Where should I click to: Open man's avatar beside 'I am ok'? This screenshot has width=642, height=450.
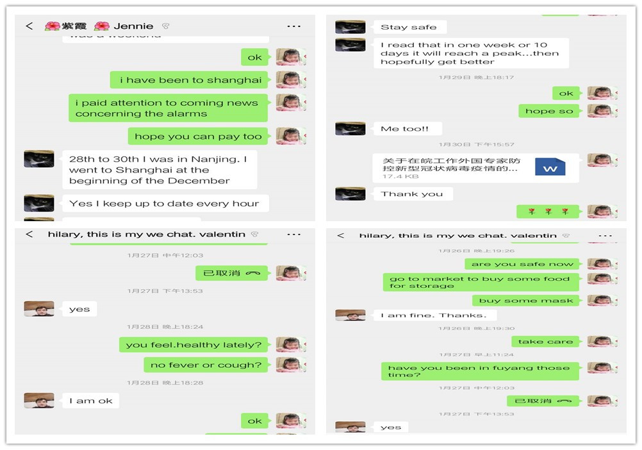pyautogui.click(x=39, y=401)
